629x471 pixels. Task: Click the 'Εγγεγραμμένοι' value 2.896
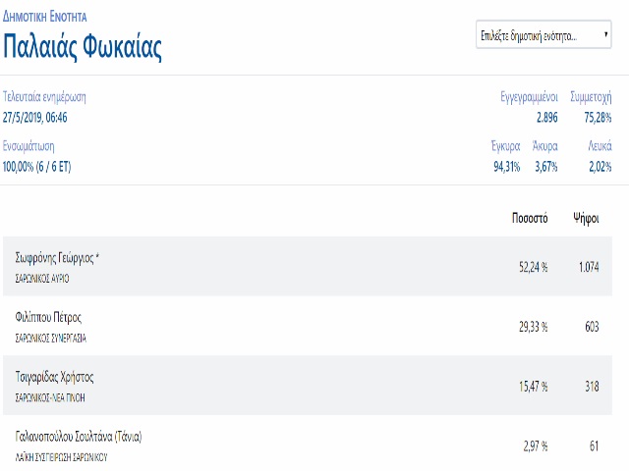tap(547, 118)
